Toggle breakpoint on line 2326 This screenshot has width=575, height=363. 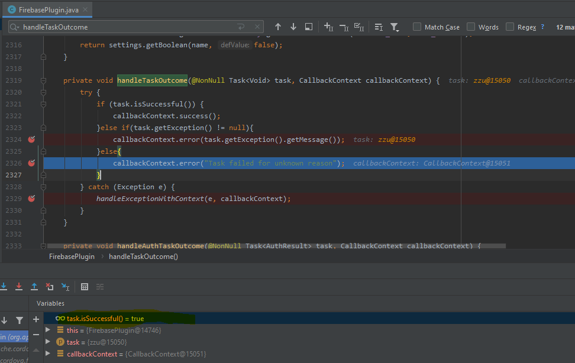pos(31,163)
